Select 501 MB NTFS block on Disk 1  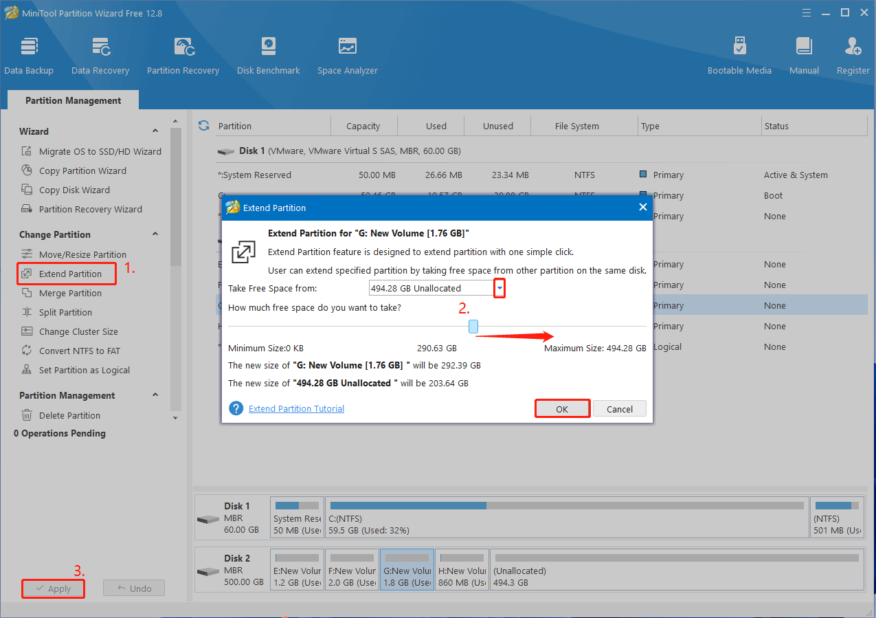tap(838, 518)
